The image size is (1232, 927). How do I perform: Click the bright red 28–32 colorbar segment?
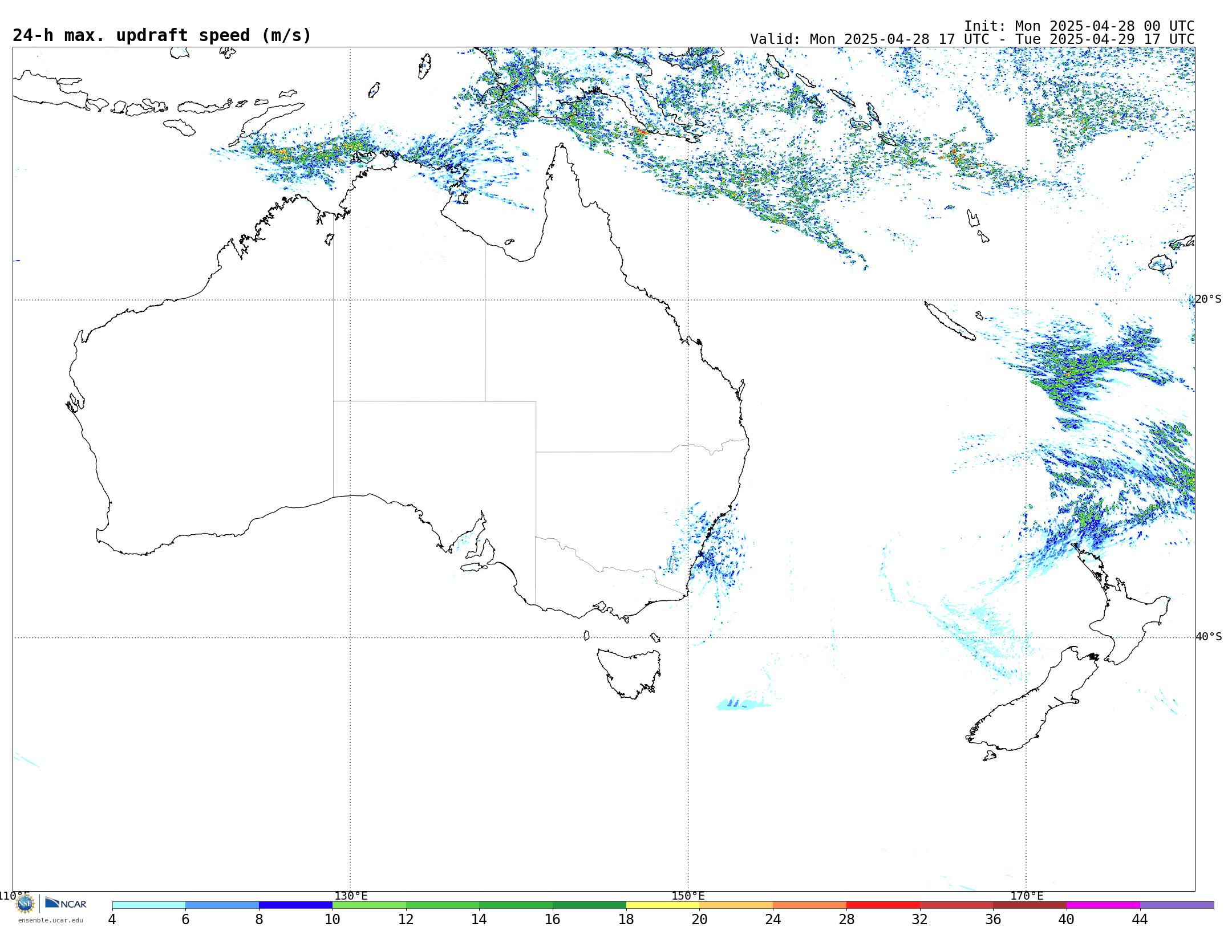tap(884, 905)
